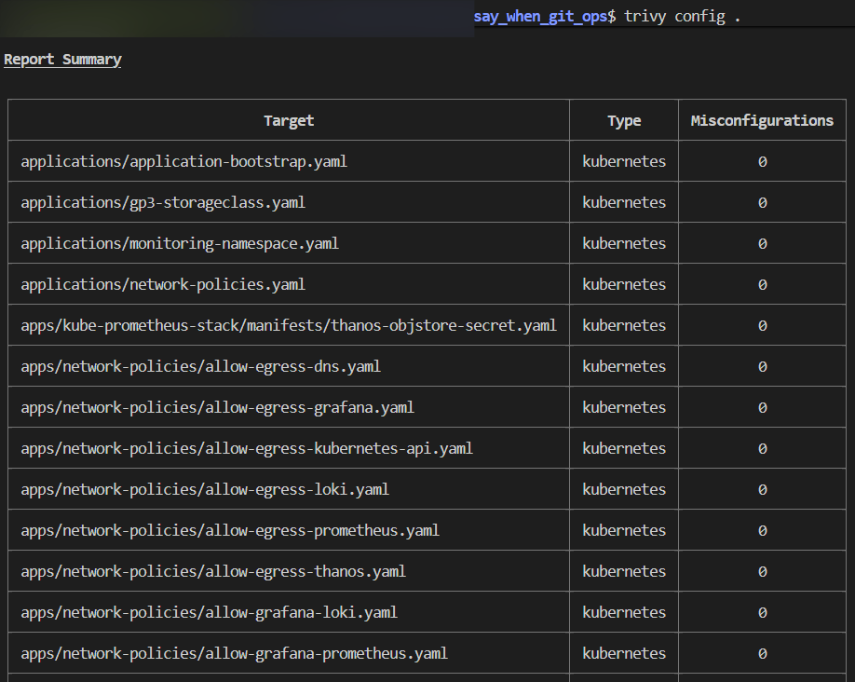Click the say_when_git_ops prompt directory
855x682 pixels.
(x=540, y=17)
